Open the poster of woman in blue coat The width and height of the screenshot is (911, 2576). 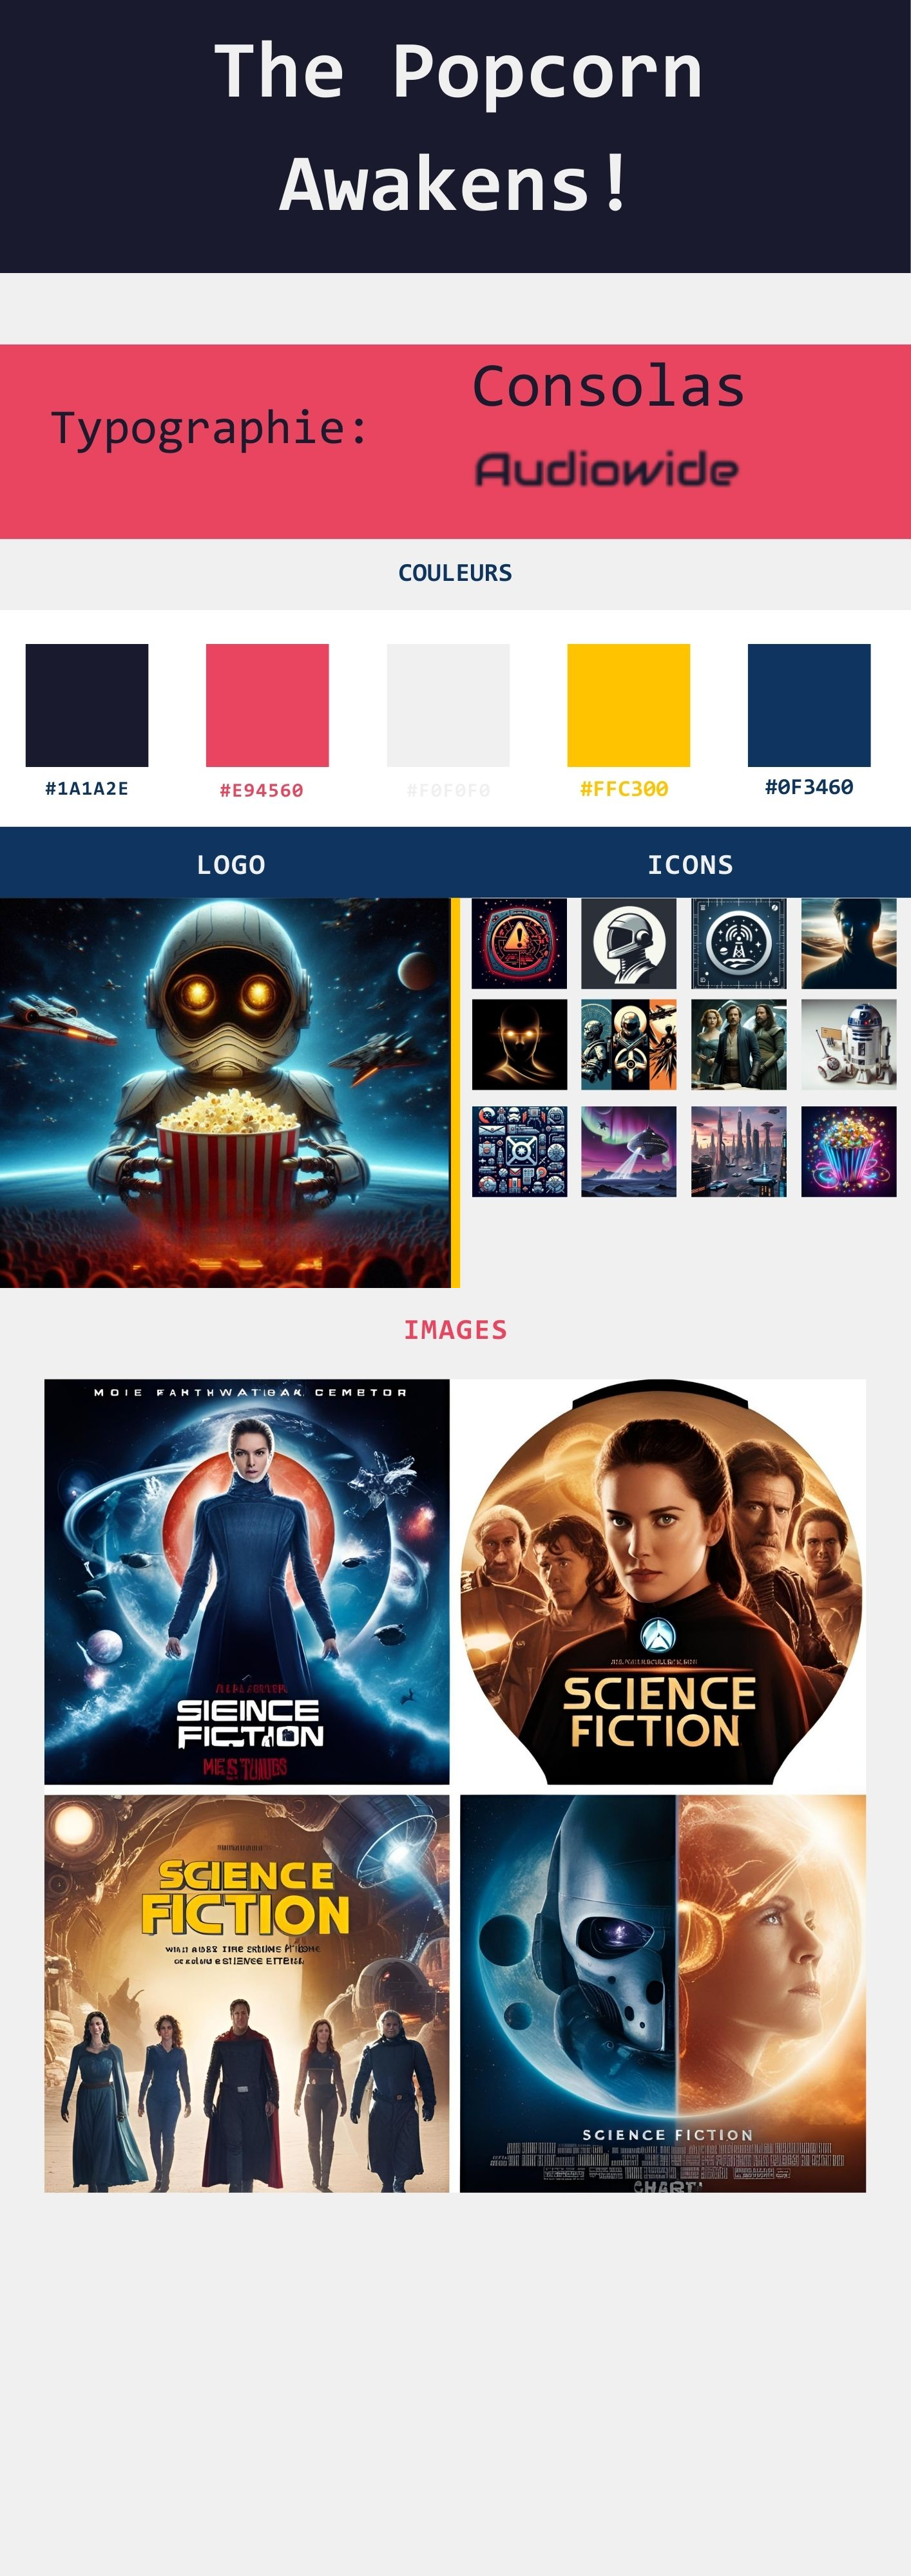[x=247, y=1581]
